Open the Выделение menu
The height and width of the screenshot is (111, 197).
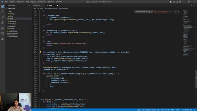[x=21, y=2]
